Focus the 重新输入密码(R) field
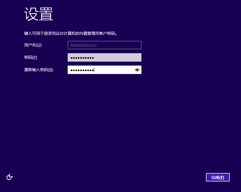Screen dimensions: 241x192 coord(105,70)
